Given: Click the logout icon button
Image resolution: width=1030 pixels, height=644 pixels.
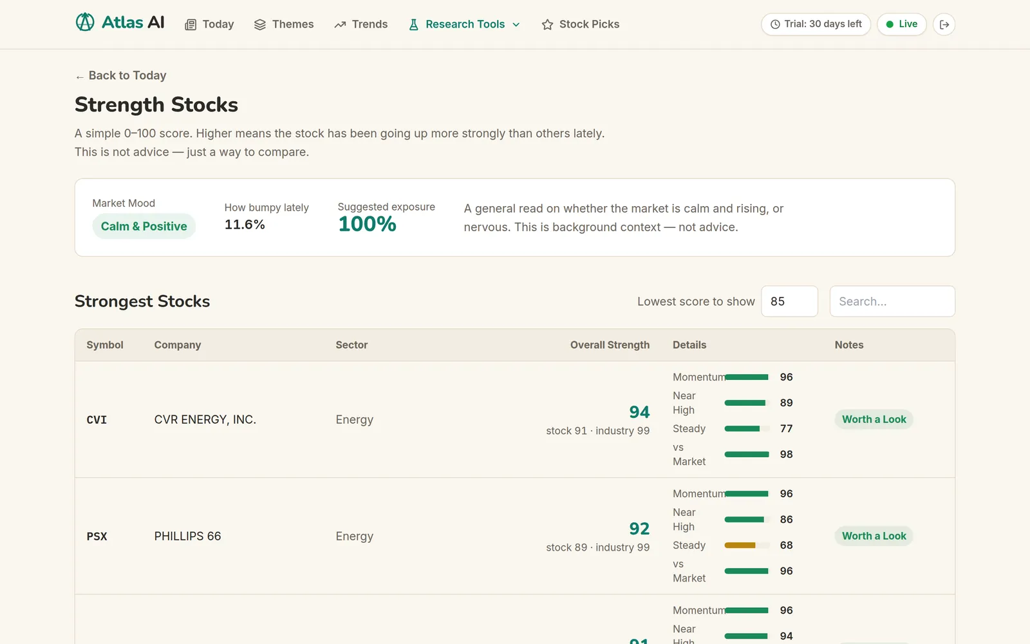Looking at the screenshot, I should tap(944, 24).
